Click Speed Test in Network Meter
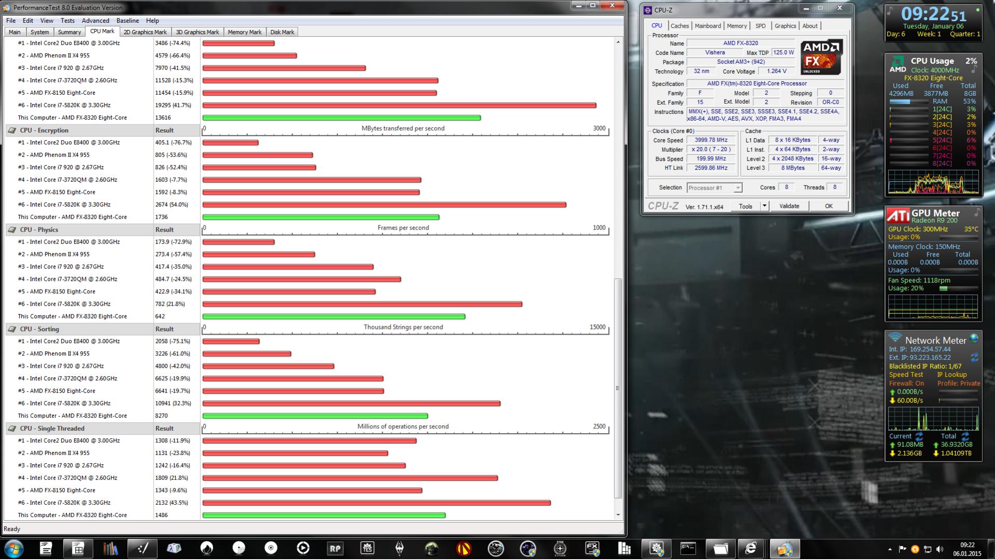Screen dimensions: 995x559 pos(906,375)
